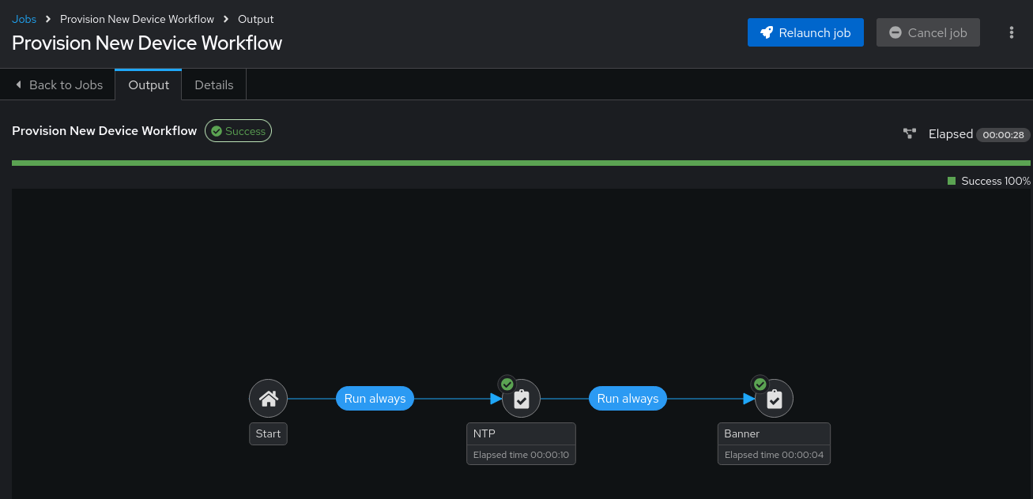Switch to the Output tab
The height and width of the screenshot is (499, 1033).
149,84
